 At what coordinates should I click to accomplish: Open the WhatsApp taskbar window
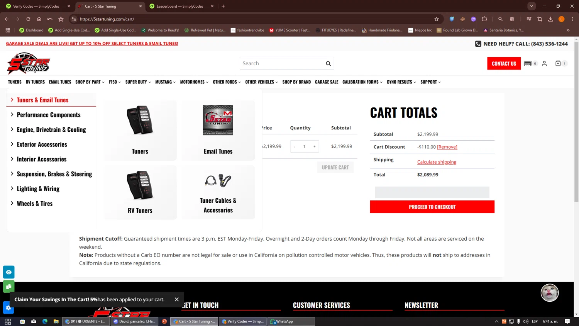tap(291, 321)
